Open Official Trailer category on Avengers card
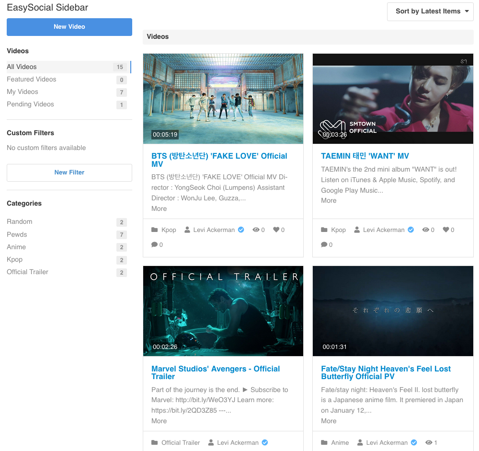This screenshot has width=479, height=451. pyautogui.click(x=181, y=443)
